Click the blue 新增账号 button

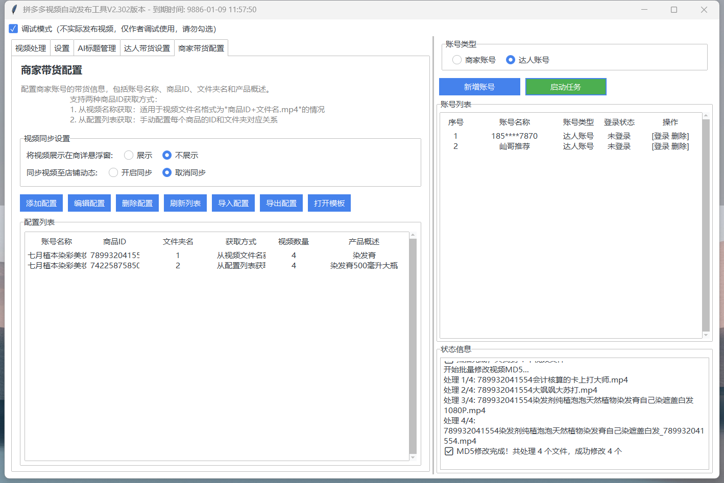[479, 87]
